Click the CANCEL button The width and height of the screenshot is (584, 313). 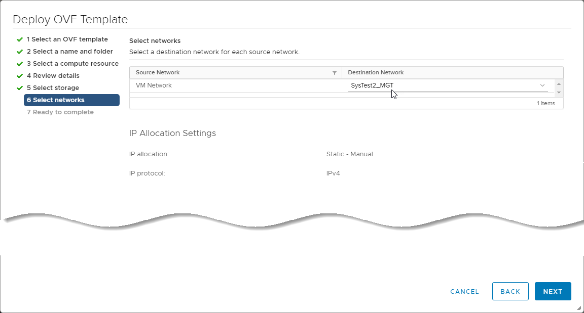pyautogui.click(x=464, y=291)
